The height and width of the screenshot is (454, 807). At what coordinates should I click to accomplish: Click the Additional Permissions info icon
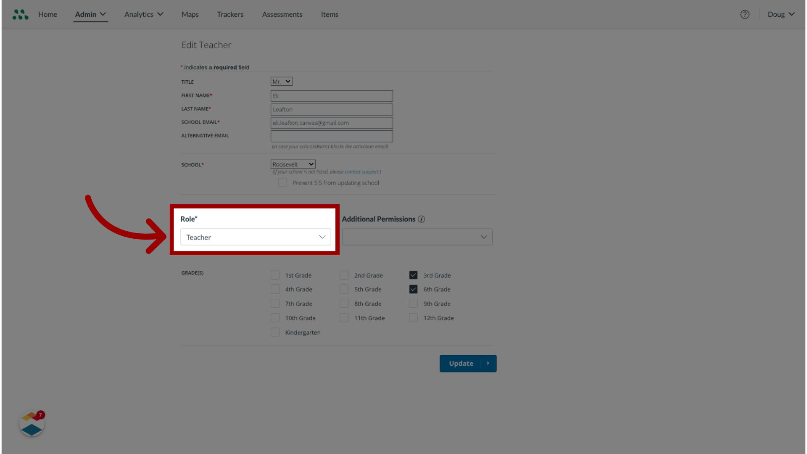point(422,219)
